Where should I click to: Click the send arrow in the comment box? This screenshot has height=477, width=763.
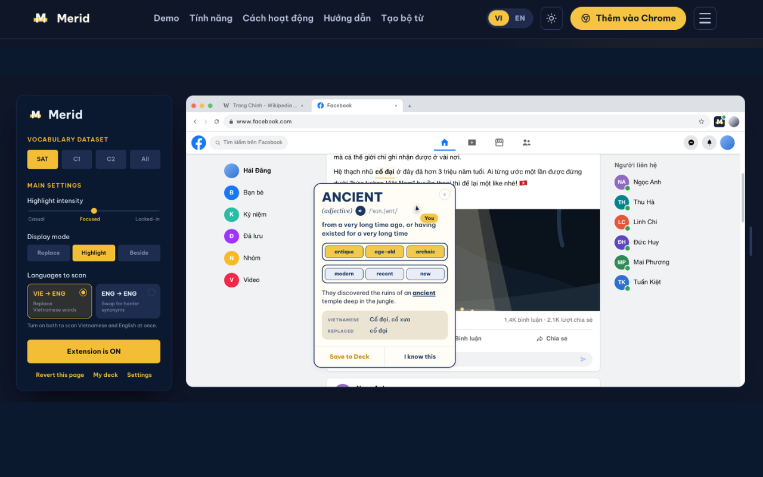pyautogui.click(x=583, y=359)
